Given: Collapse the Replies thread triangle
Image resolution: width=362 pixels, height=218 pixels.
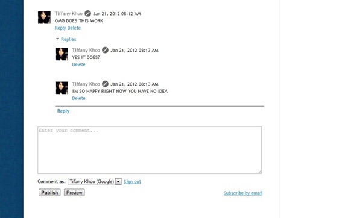Looking at the screenshot, I should (57, 39).
